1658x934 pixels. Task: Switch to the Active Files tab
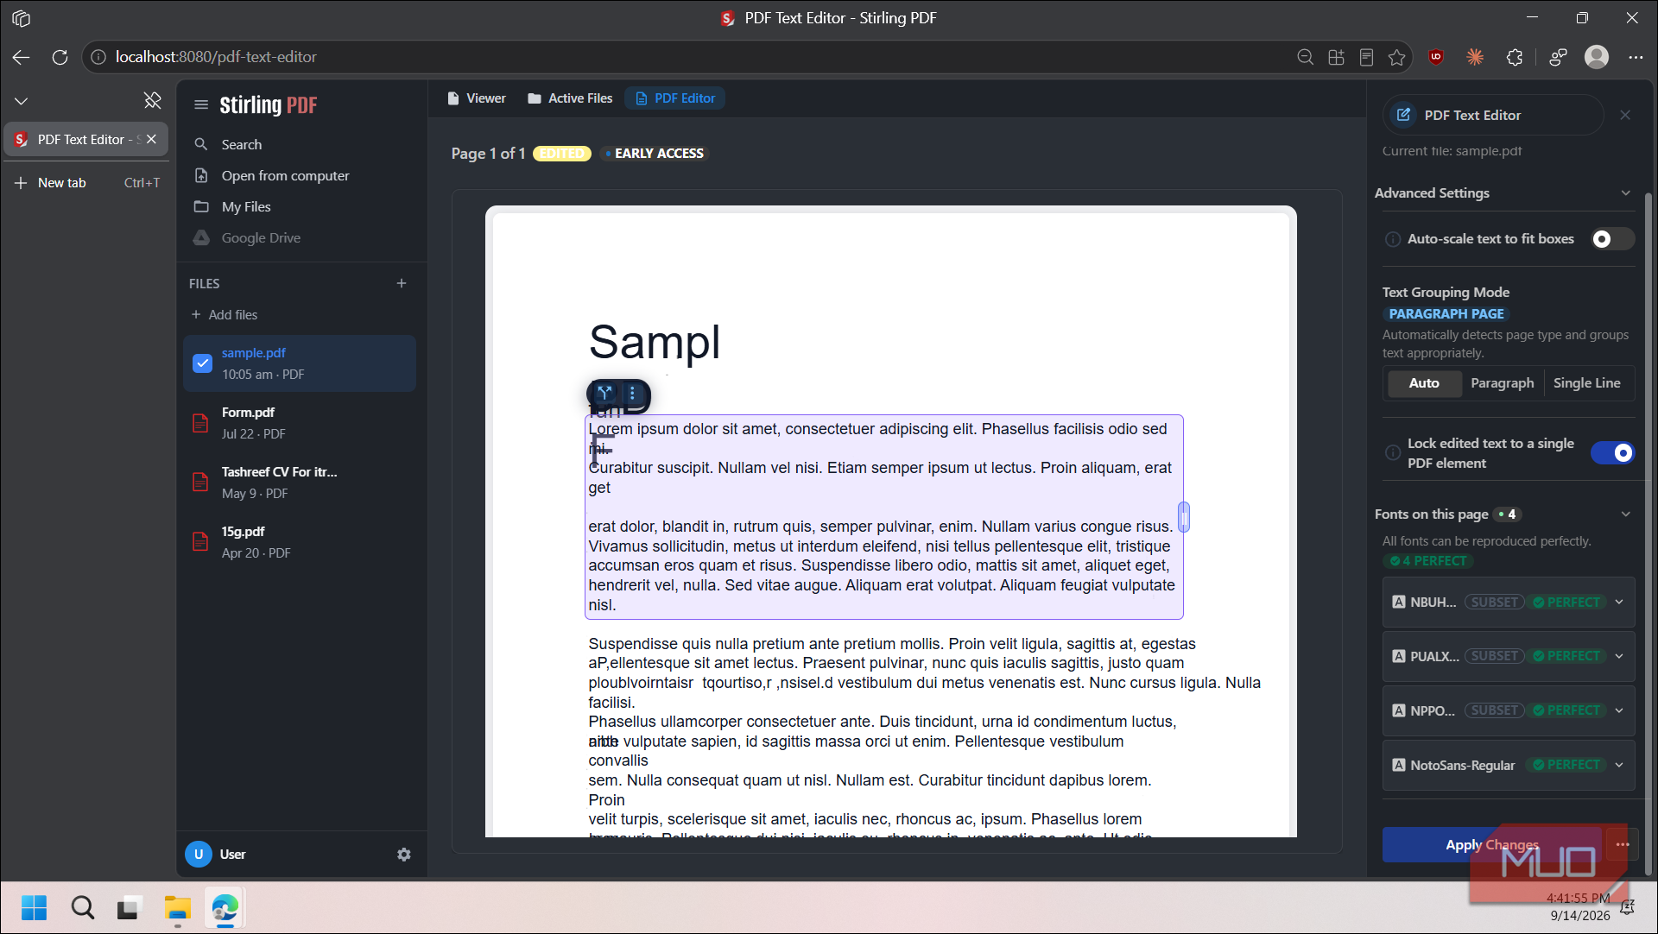click(570, 98)
